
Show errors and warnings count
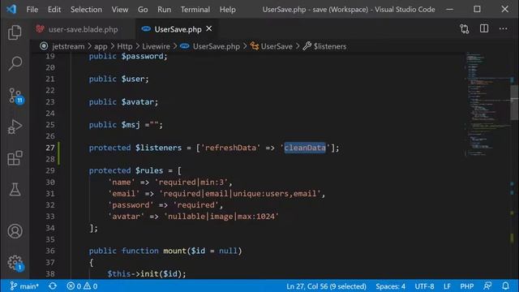pos(82,286)
